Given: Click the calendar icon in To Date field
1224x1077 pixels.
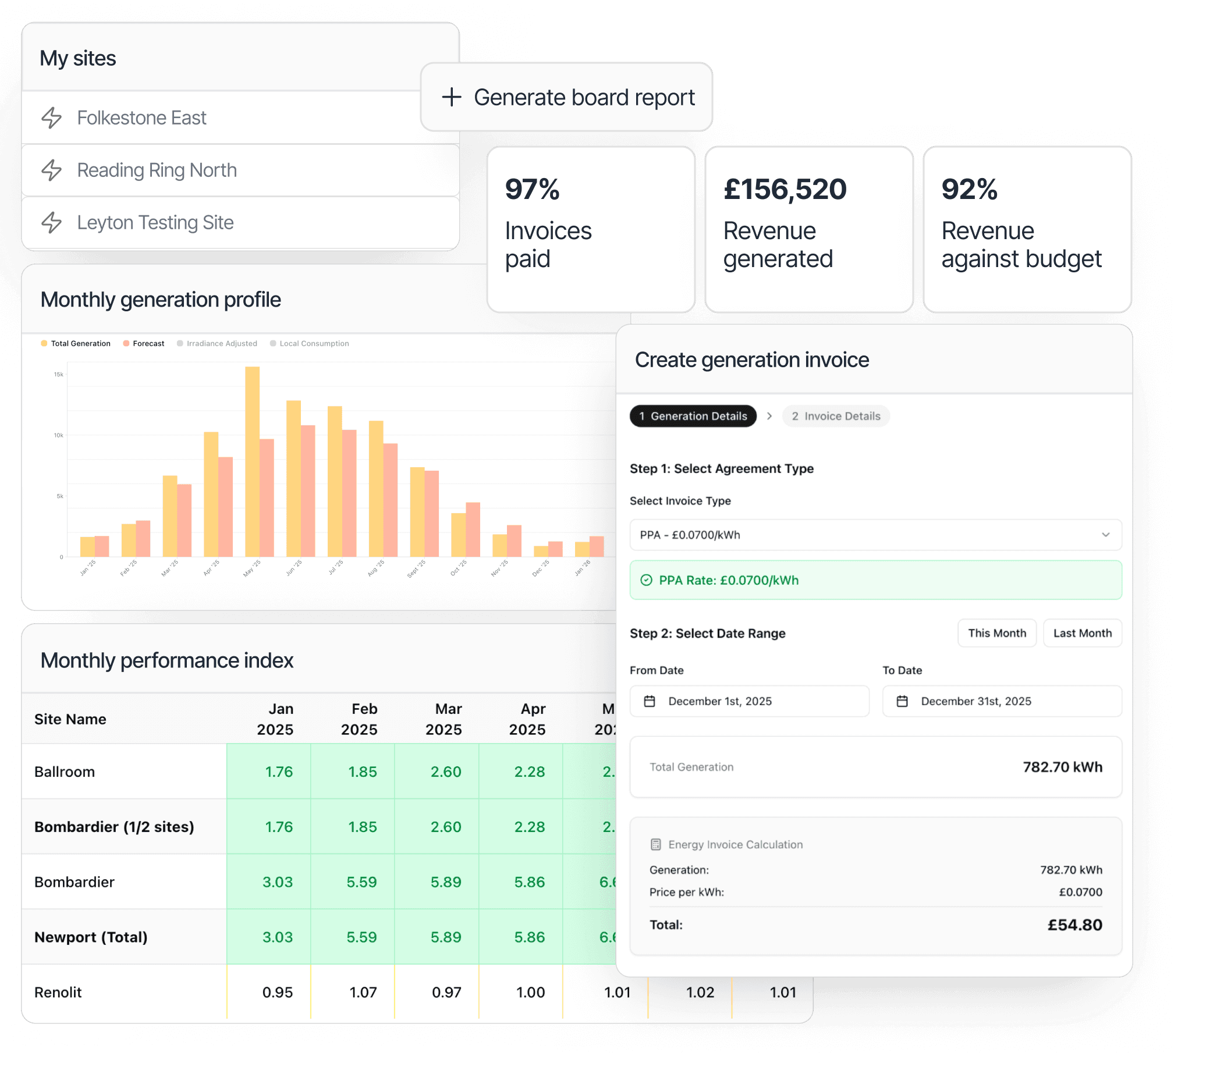Looking at the screenshot, I should (x=902, y=701).
